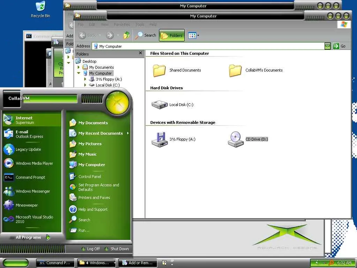This screenshot has width=357, height=268.
Task: Open Help and Support
Action: (99, 209)
